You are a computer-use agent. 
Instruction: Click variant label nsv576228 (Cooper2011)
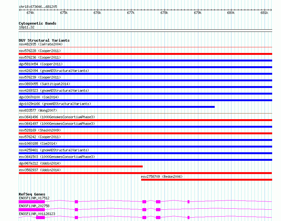40,51
